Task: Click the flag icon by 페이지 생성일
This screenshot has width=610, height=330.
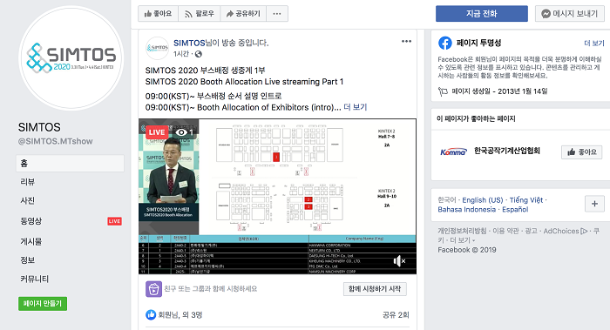Action: [443, 91]
